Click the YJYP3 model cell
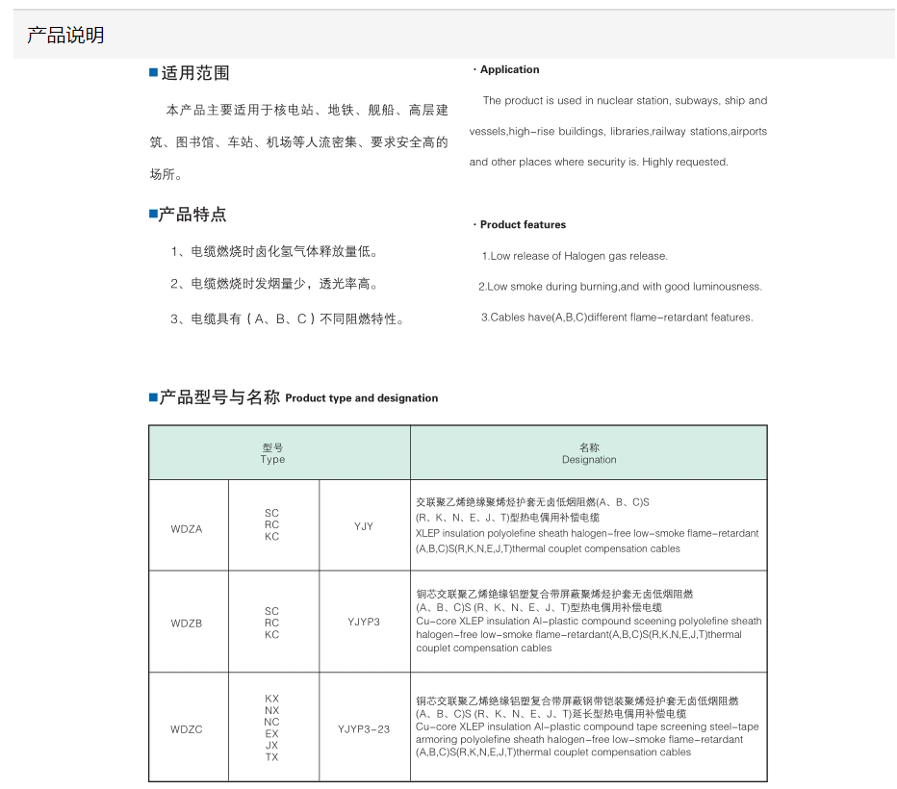 pos(364,623)
